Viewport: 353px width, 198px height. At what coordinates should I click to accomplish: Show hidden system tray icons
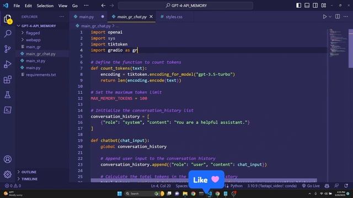(x=310, y=194)
